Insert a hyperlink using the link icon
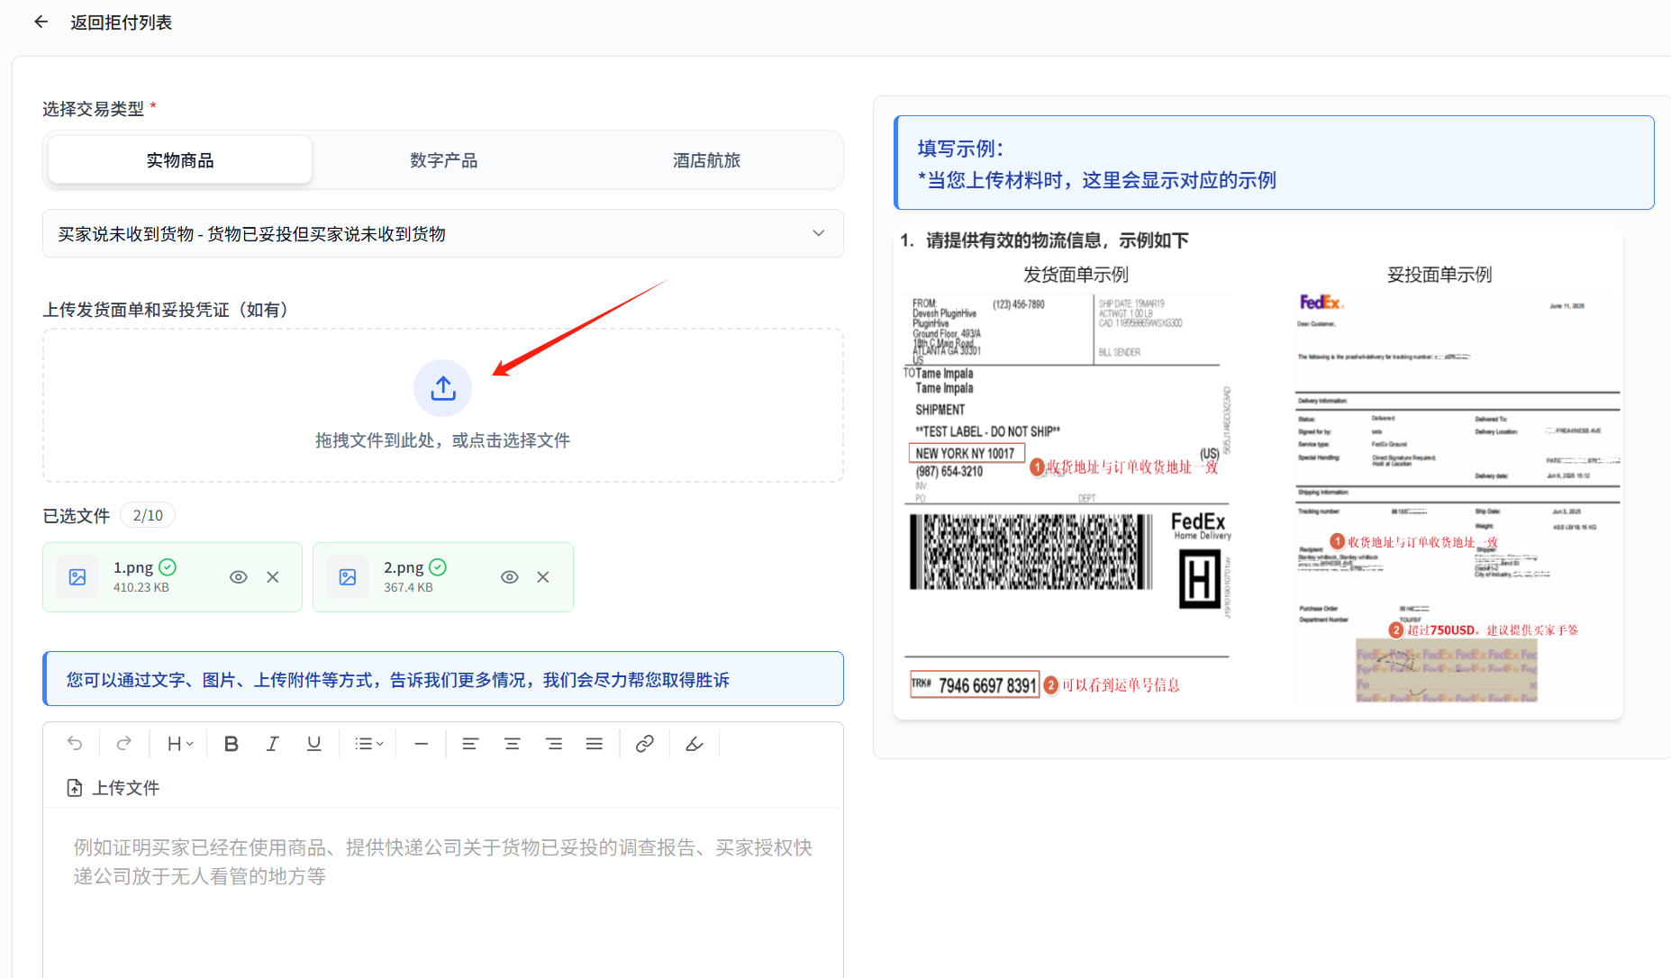The image size is (1671, 978). click(x=644, y=744)
